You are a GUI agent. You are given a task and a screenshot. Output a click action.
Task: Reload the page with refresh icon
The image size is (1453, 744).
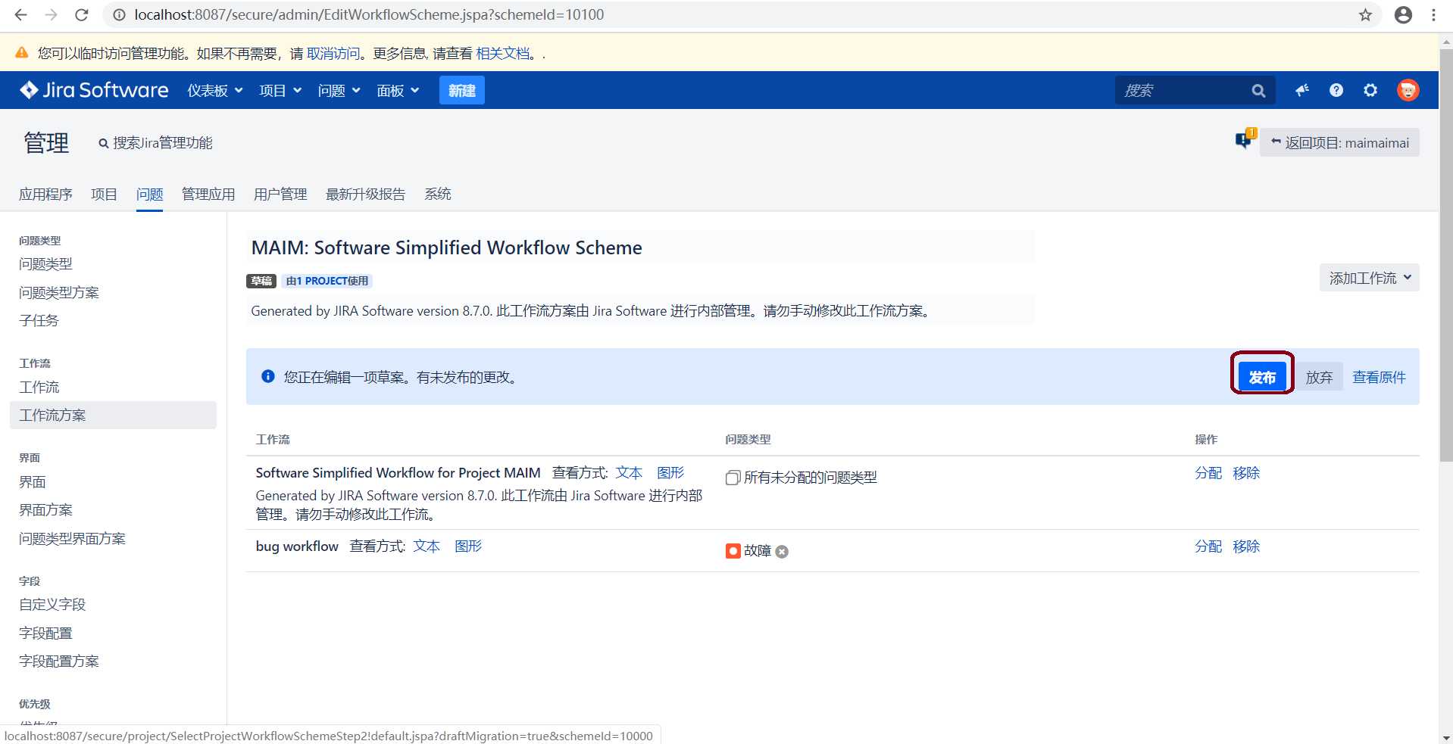[82, 14]
